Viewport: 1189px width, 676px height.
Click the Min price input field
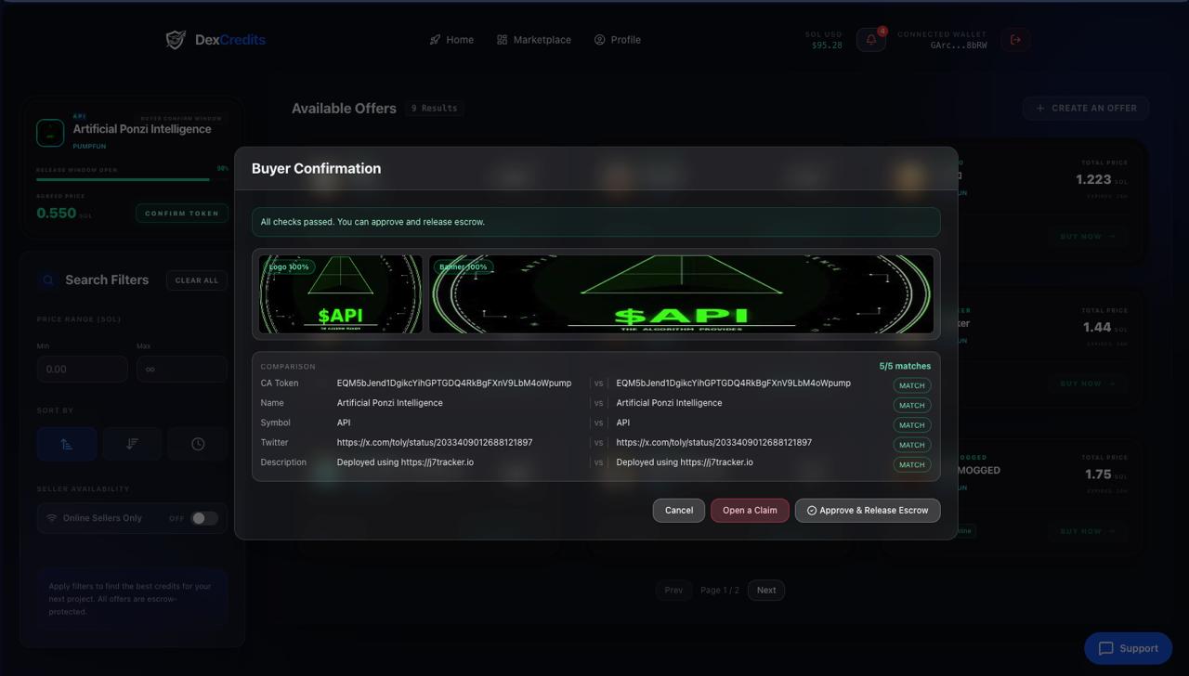click(82, 369)
